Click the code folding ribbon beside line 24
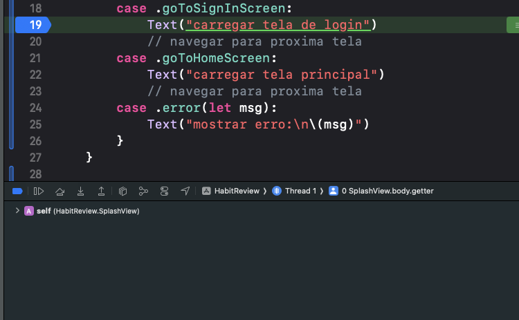 tap(11, 108)
